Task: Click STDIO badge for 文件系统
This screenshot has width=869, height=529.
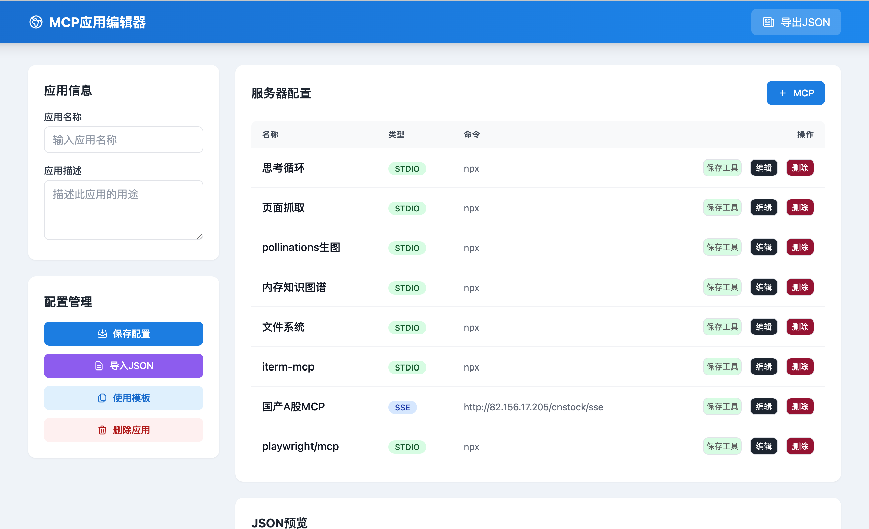Action: click(407, 328)
